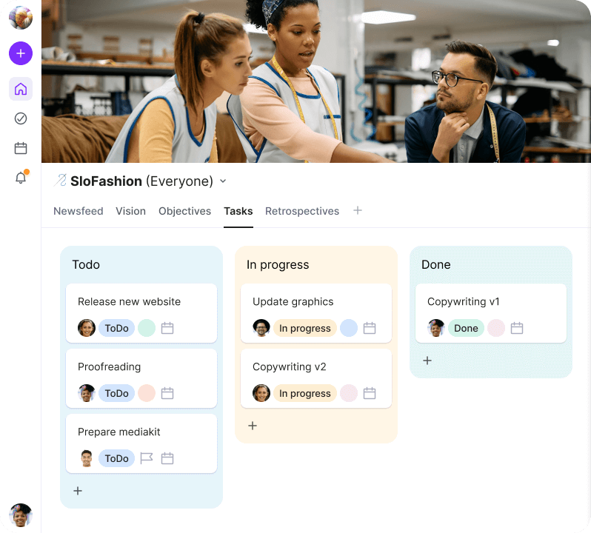The image size is (591, 533).
Task: Click blue color circle on Update graphics
Action: coord(349,328)
